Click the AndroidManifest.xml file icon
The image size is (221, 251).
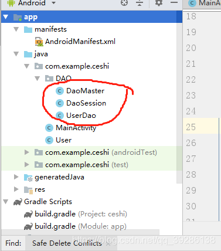tap(39, 42)
